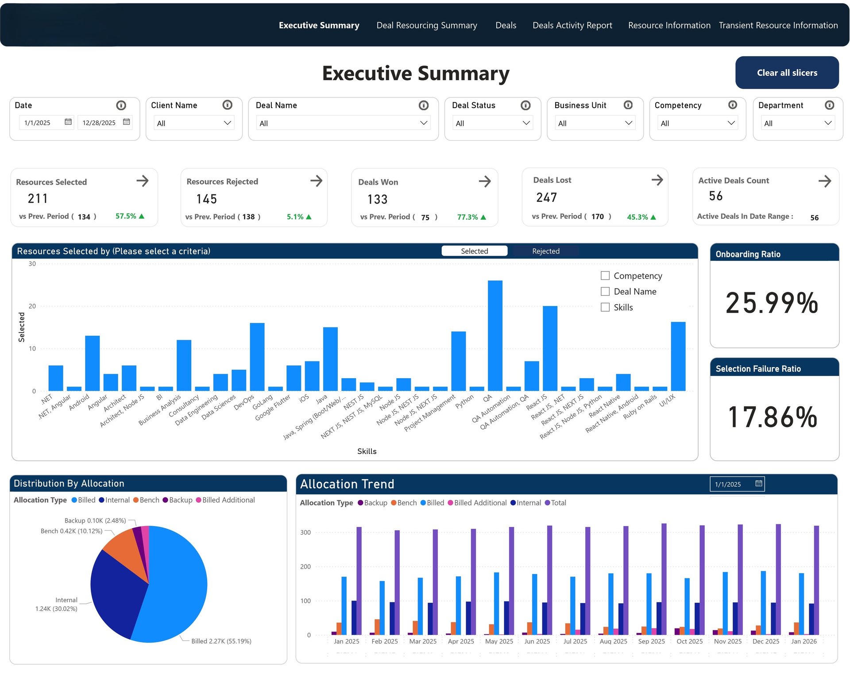Click the Deal Name info icon
Screen dimensions: 850x682
[x=423, y=105]
